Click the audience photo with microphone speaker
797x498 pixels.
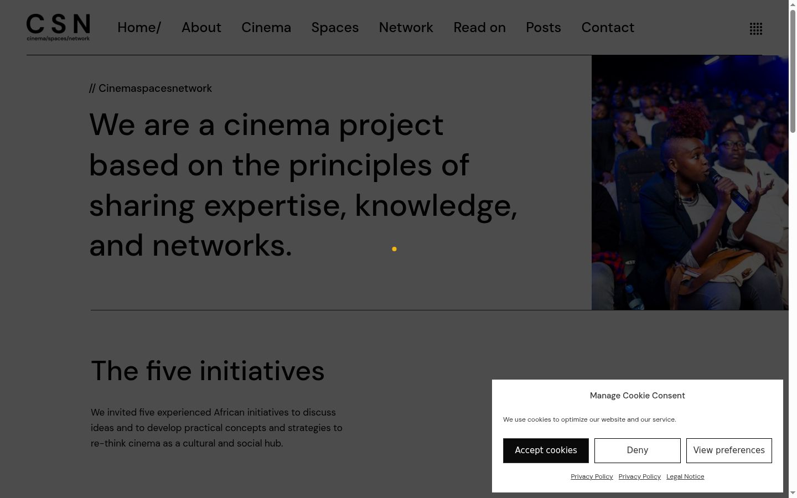coord(690,183)
